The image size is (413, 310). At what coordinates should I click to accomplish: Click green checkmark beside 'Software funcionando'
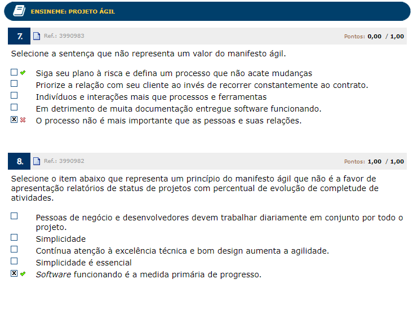coord(23,274)
